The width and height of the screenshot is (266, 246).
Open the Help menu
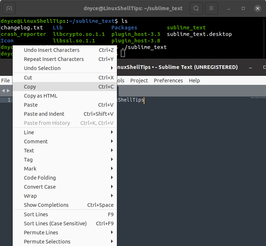[194, 81]
